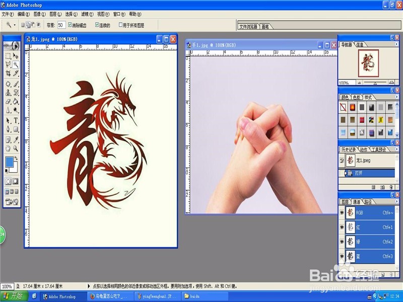Select the Hand tool

8,148
